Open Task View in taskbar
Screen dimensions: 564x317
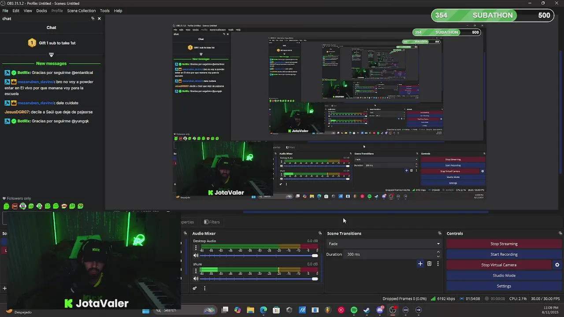tap(225, 310)
